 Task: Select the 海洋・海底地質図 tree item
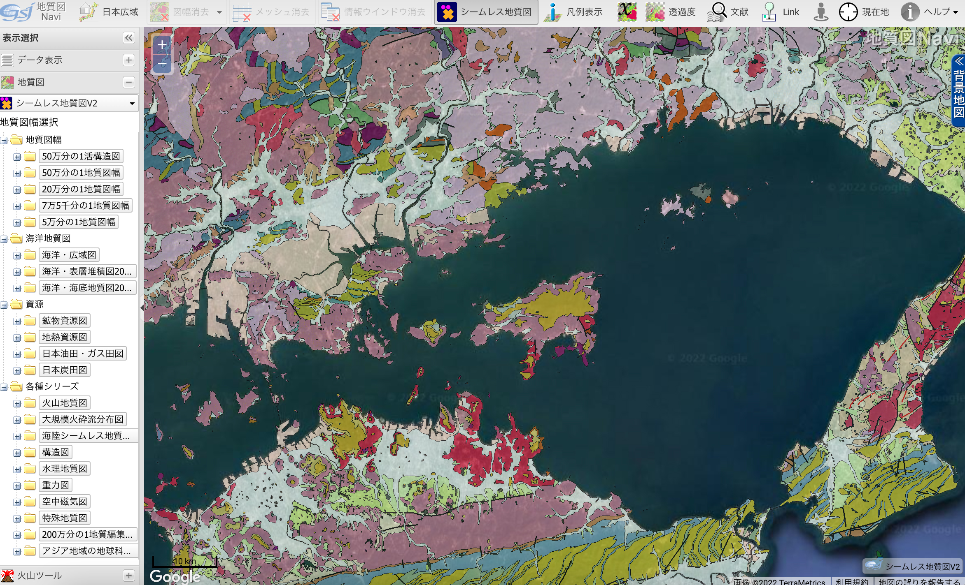87,288
